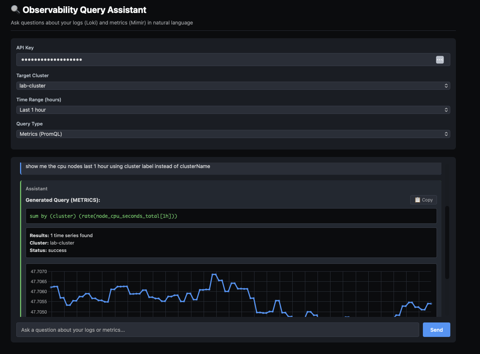Click the 47.7065 y-axis label on chart
This screenshot has width=480, height=354.
(39, 282)
